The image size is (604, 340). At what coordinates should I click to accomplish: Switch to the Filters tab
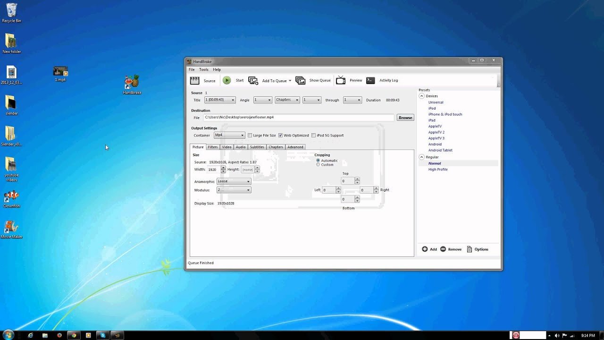(x=213, y=147)
